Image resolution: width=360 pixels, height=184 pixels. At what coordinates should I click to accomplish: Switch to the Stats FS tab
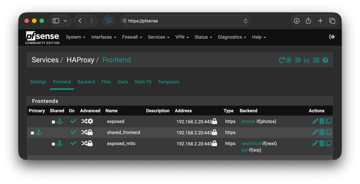click(143, 82)
